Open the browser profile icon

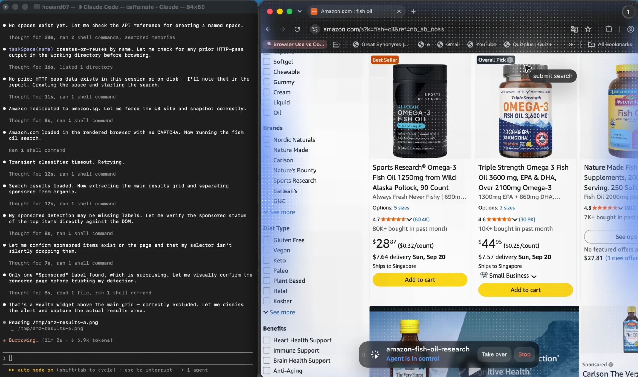click(631, 29)
